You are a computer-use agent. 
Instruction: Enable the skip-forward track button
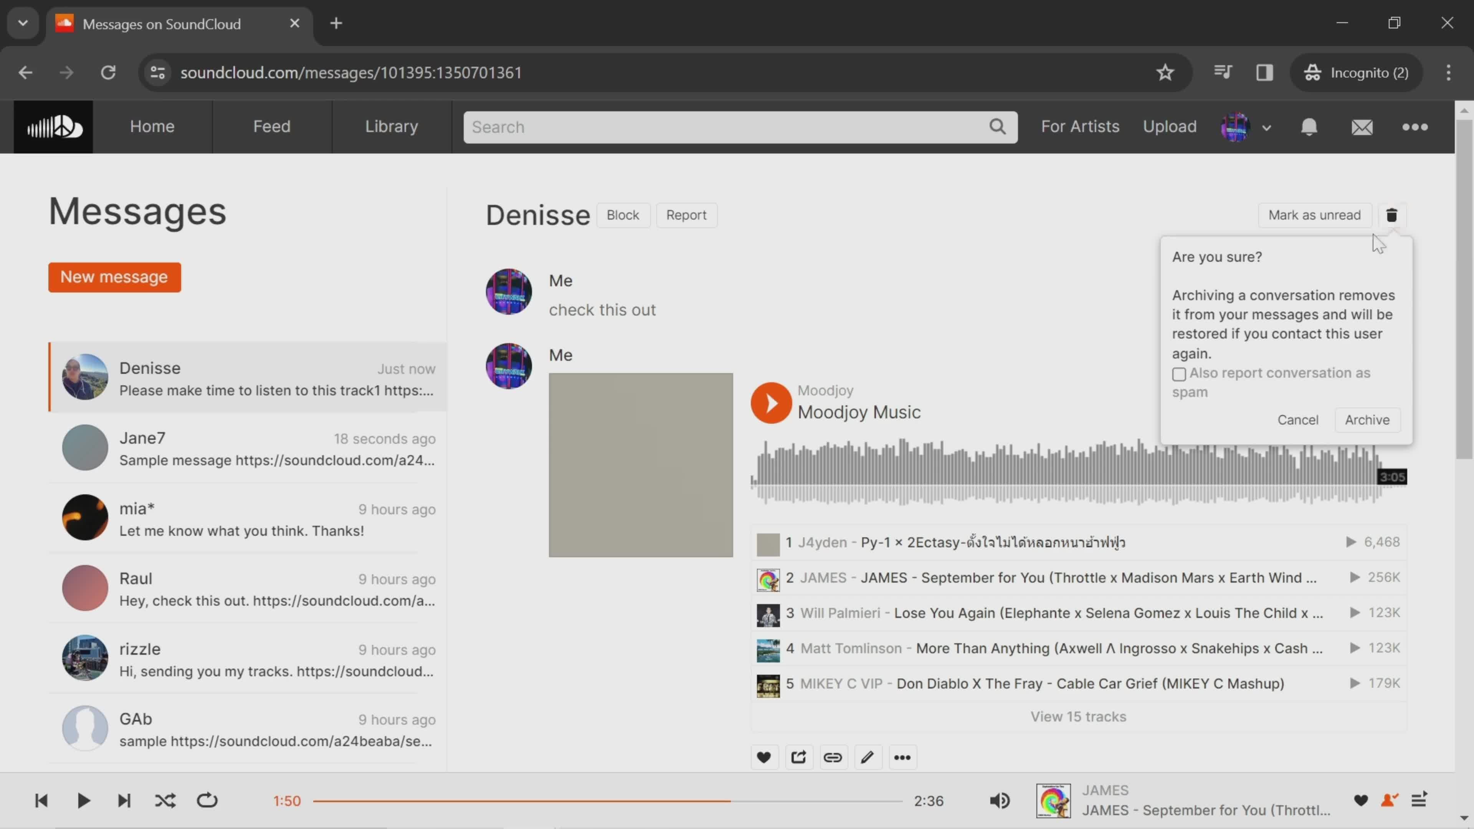124,801
